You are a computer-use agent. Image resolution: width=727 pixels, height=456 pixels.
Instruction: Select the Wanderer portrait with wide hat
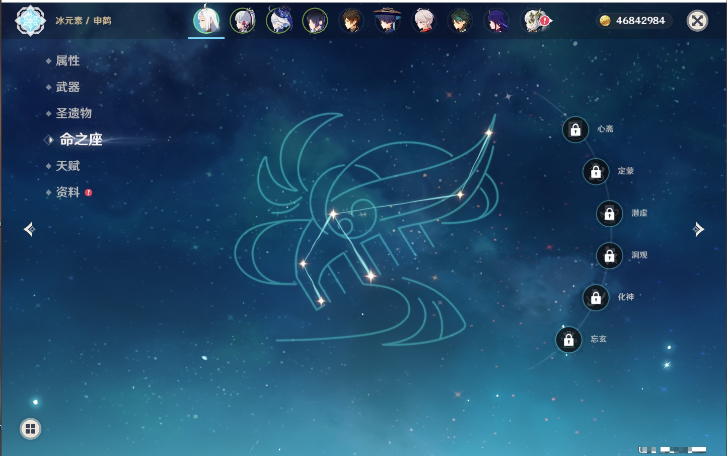point(387,21)
